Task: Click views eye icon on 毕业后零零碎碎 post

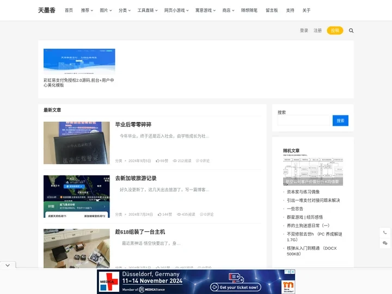Action: click(175, 161)
